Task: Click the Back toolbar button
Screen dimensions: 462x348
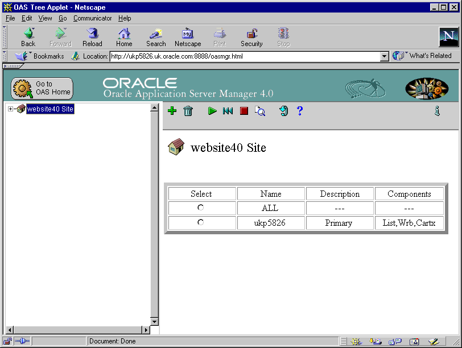Action: (28, 38)
